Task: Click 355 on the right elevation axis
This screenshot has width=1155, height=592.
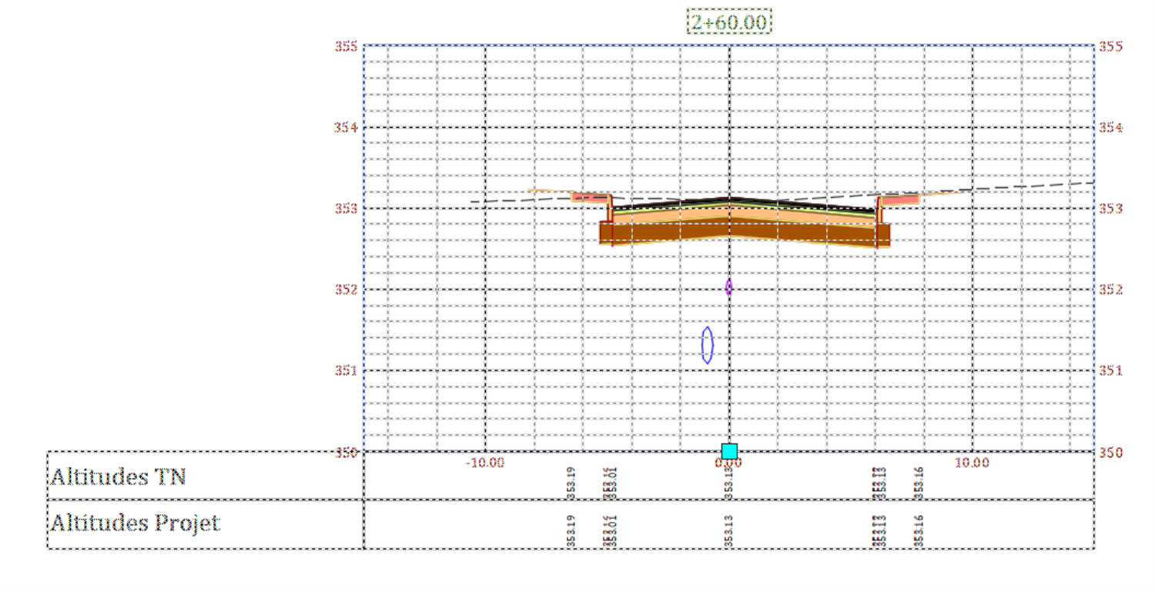Action: tap(1111, 46)
